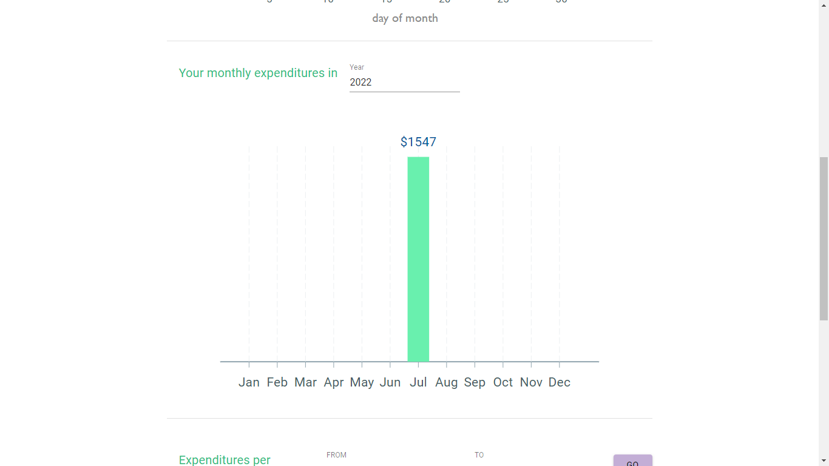The image size is (829, 466).
Task: Click the Year input field showing 2022
Action: [x=404, y=83]
